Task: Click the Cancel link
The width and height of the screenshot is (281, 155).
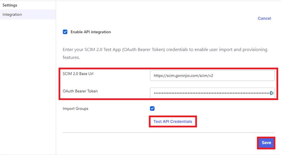Action: 264,18
